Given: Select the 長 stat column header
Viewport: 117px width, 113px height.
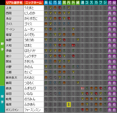Looking at the screenshot, I should pos(46,3).
